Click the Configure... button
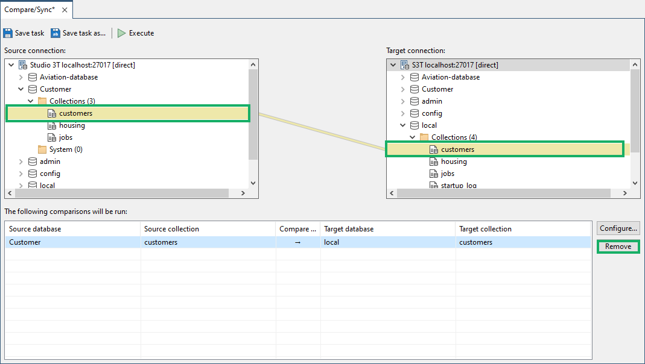Viewport: 645px width, 364px height. tap(618, 228)
